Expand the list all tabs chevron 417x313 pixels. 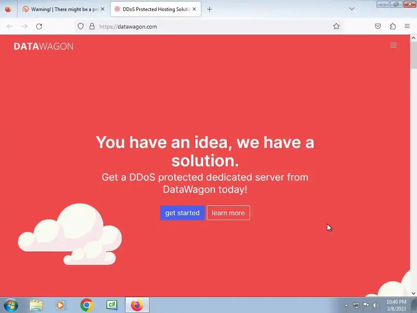352,9
